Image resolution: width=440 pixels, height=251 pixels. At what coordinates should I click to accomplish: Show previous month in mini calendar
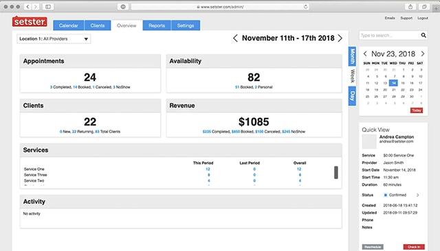click(x=365, y=53)
